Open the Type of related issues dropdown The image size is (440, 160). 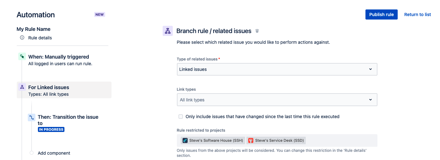tap(277, 69)
